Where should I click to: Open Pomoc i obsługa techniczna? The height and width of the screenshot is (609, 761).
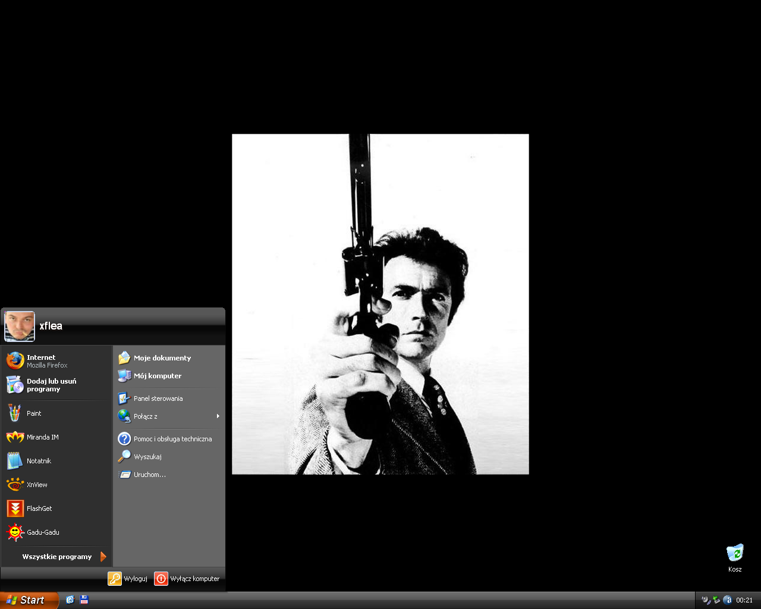tap(172, 439)
